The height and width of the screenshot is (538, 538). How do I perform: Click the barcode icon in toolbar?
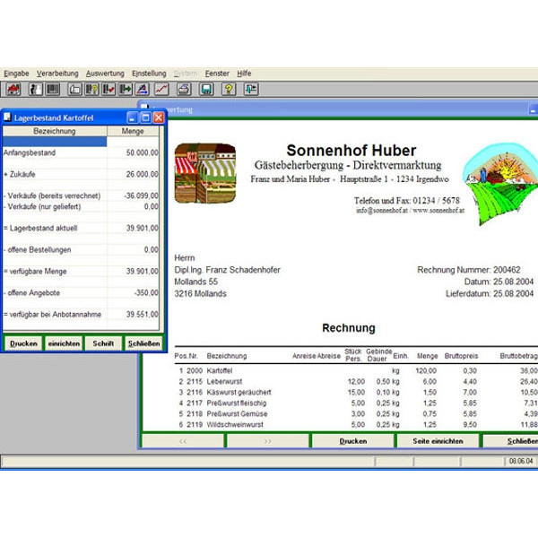pyautogui.click(x=53, y=90)
